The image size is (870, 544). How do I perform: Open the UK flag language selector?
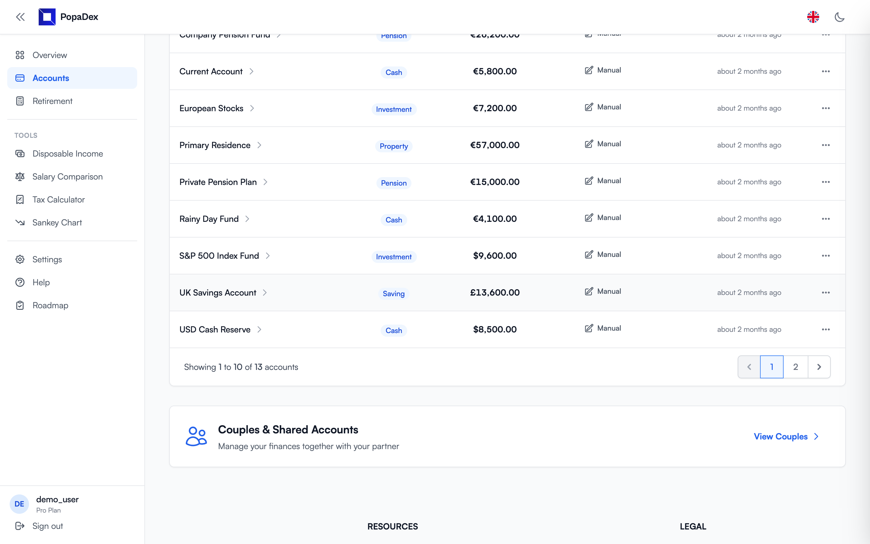coord(813,17)
